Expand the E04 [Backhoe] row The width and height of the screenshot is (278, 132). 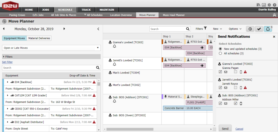click(x=8, y=82)
